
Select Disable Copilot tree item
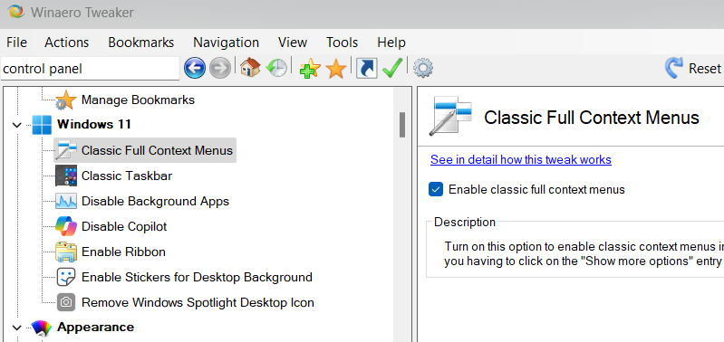(x=124, y=226)
